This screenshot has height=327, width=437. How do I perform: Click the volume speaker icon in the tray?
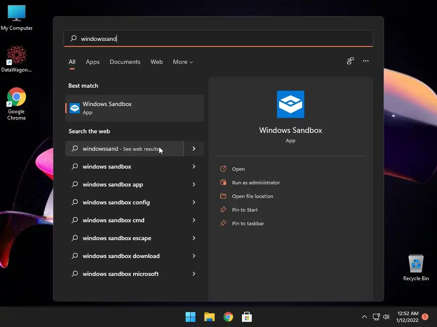coord(386,317)
